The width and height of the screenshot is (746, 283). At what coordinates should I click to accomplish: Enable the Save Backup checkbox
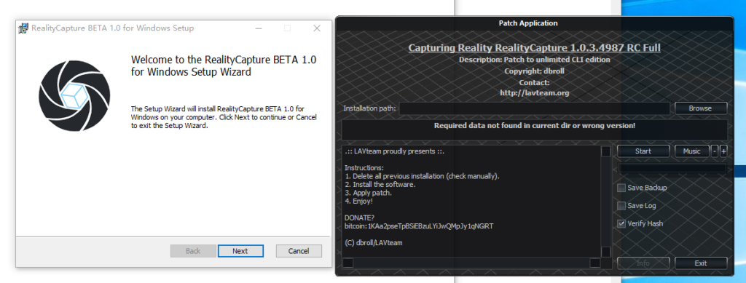(621, 188)
